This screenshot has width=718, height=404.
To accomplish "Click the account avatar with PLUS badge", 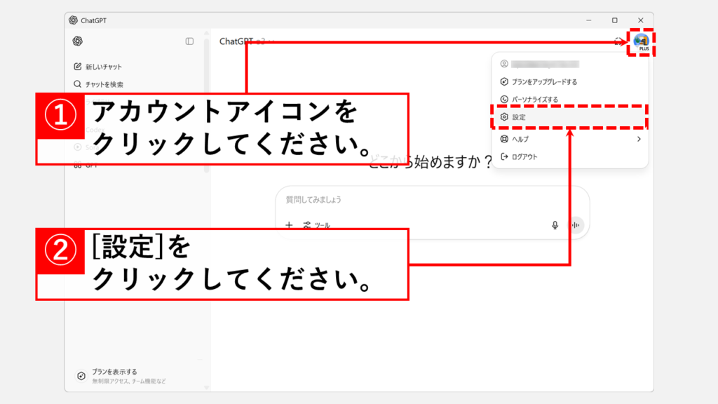I will pos(641,41).
